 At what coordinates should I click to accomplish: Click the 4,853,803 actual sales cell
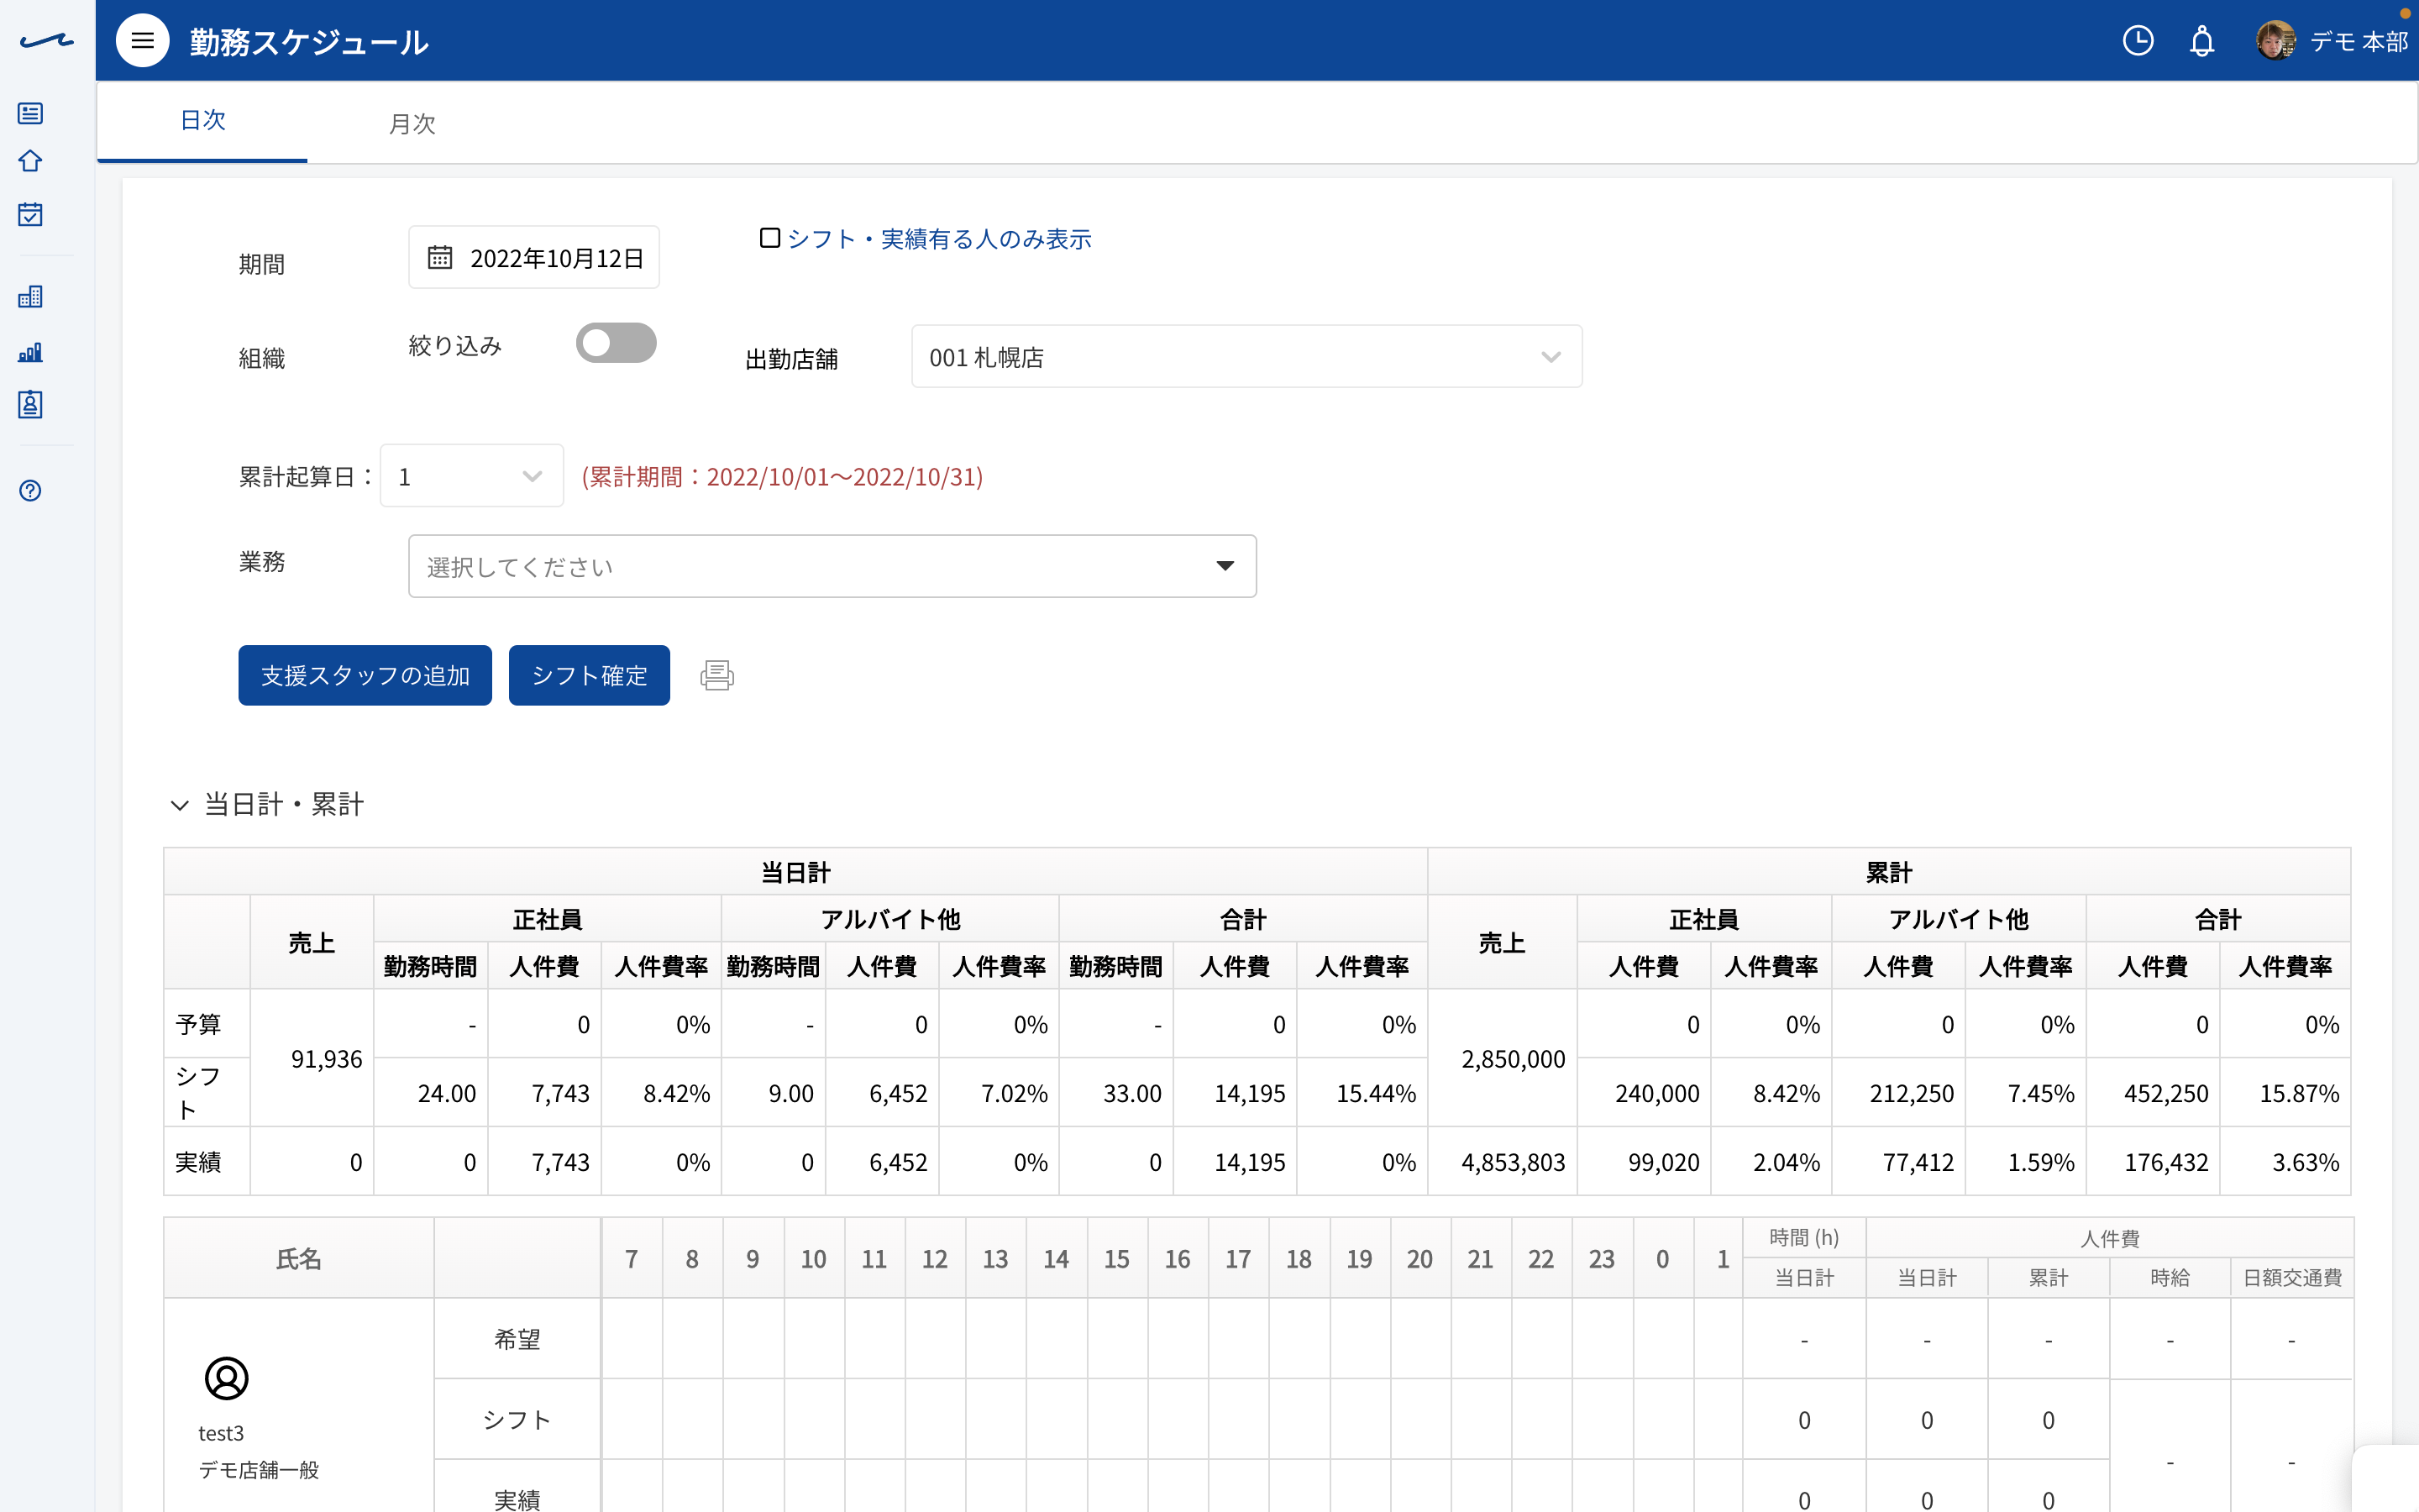pos(1503,1162)
